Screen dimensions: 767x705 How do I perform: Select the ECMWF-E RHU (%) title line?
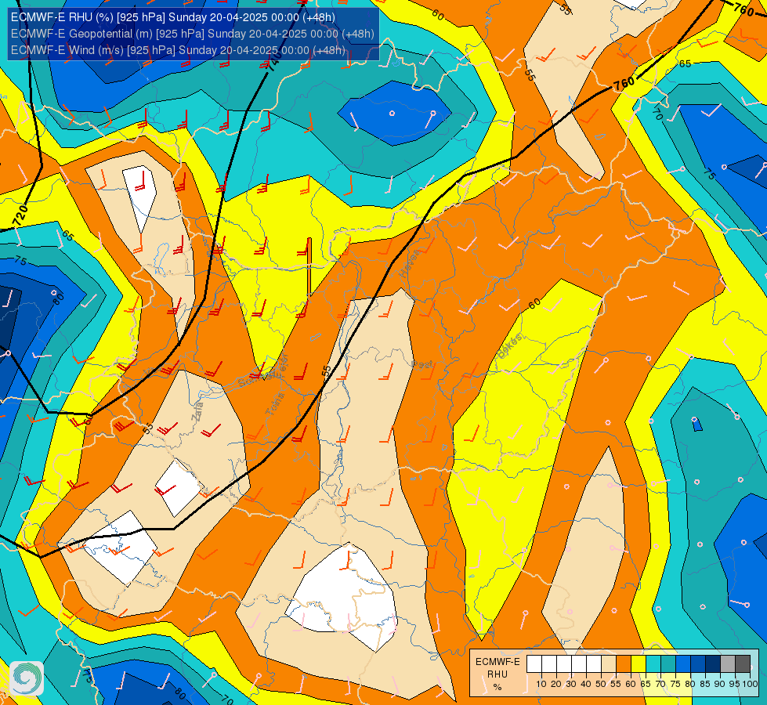tap(172, 17)
